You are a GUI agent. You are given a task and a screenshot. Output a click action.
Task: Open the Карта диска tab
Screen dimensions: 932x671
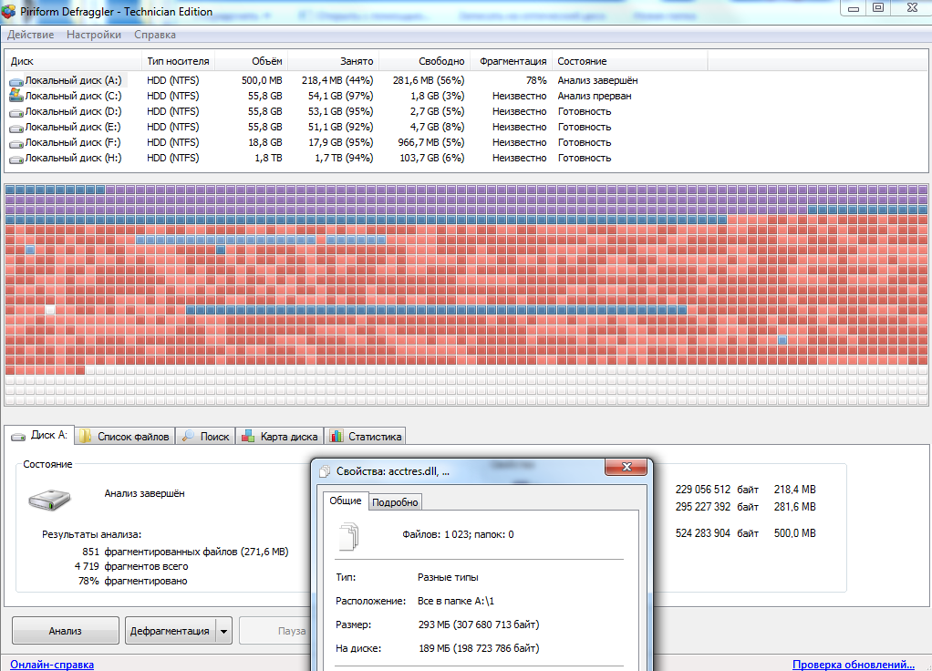281,436
